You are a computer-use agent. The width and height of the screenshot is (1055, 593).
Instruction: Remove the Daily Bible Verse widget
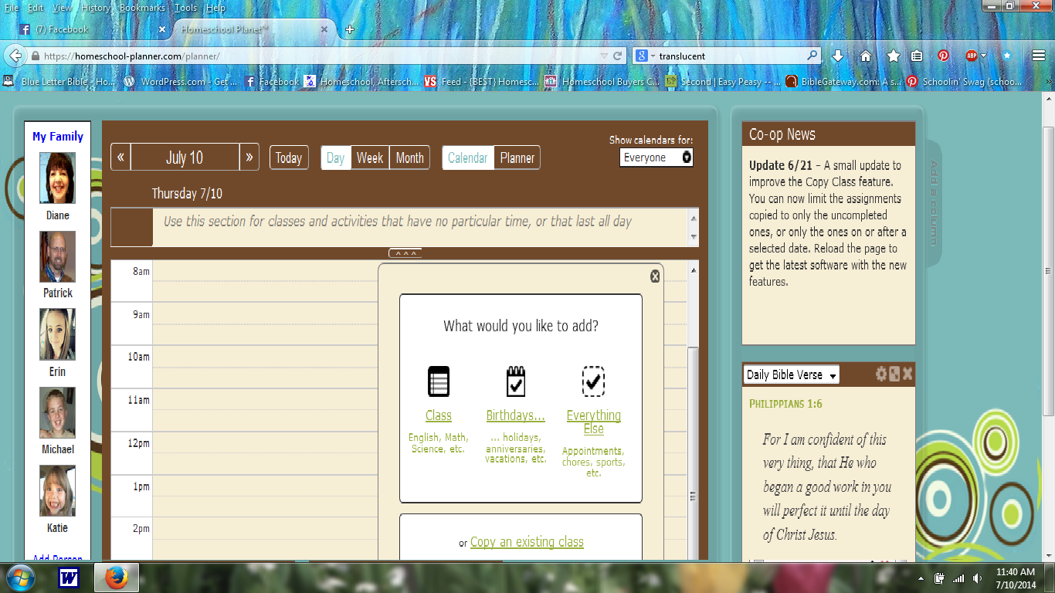pos(907,374)
